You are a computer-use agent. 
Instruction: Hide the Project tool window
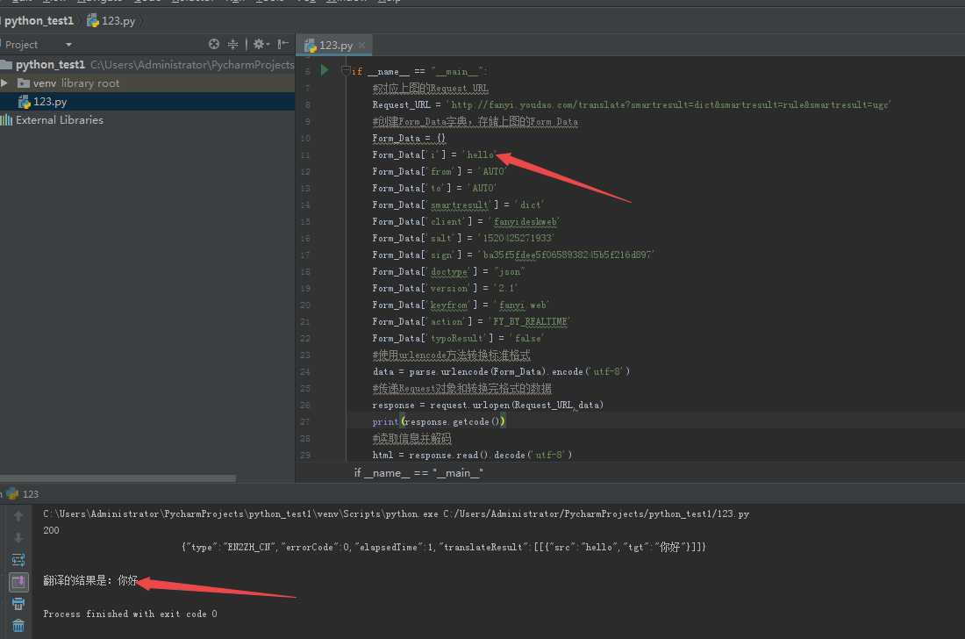[283, 44]
